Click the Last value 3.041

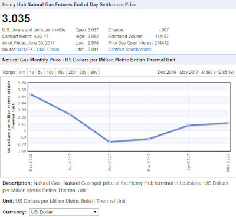coord(93,50)
